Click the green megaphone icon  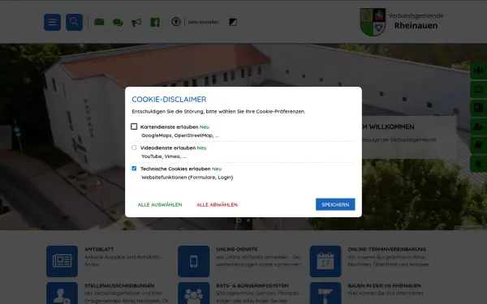point(136,23)
